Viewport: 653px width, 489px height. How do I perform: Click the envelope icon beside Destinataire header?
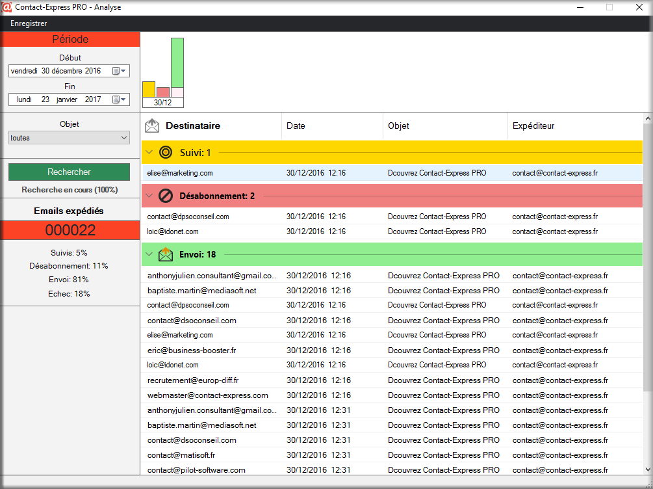point(152,126)
